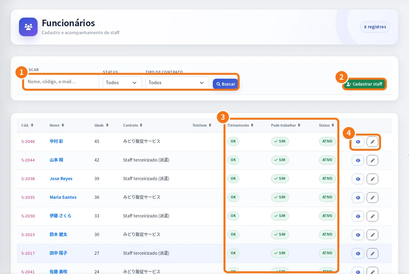The image size is (409, 274).
Task: Click the SIM badge for Jose Reyes
Action: (280, 178)
